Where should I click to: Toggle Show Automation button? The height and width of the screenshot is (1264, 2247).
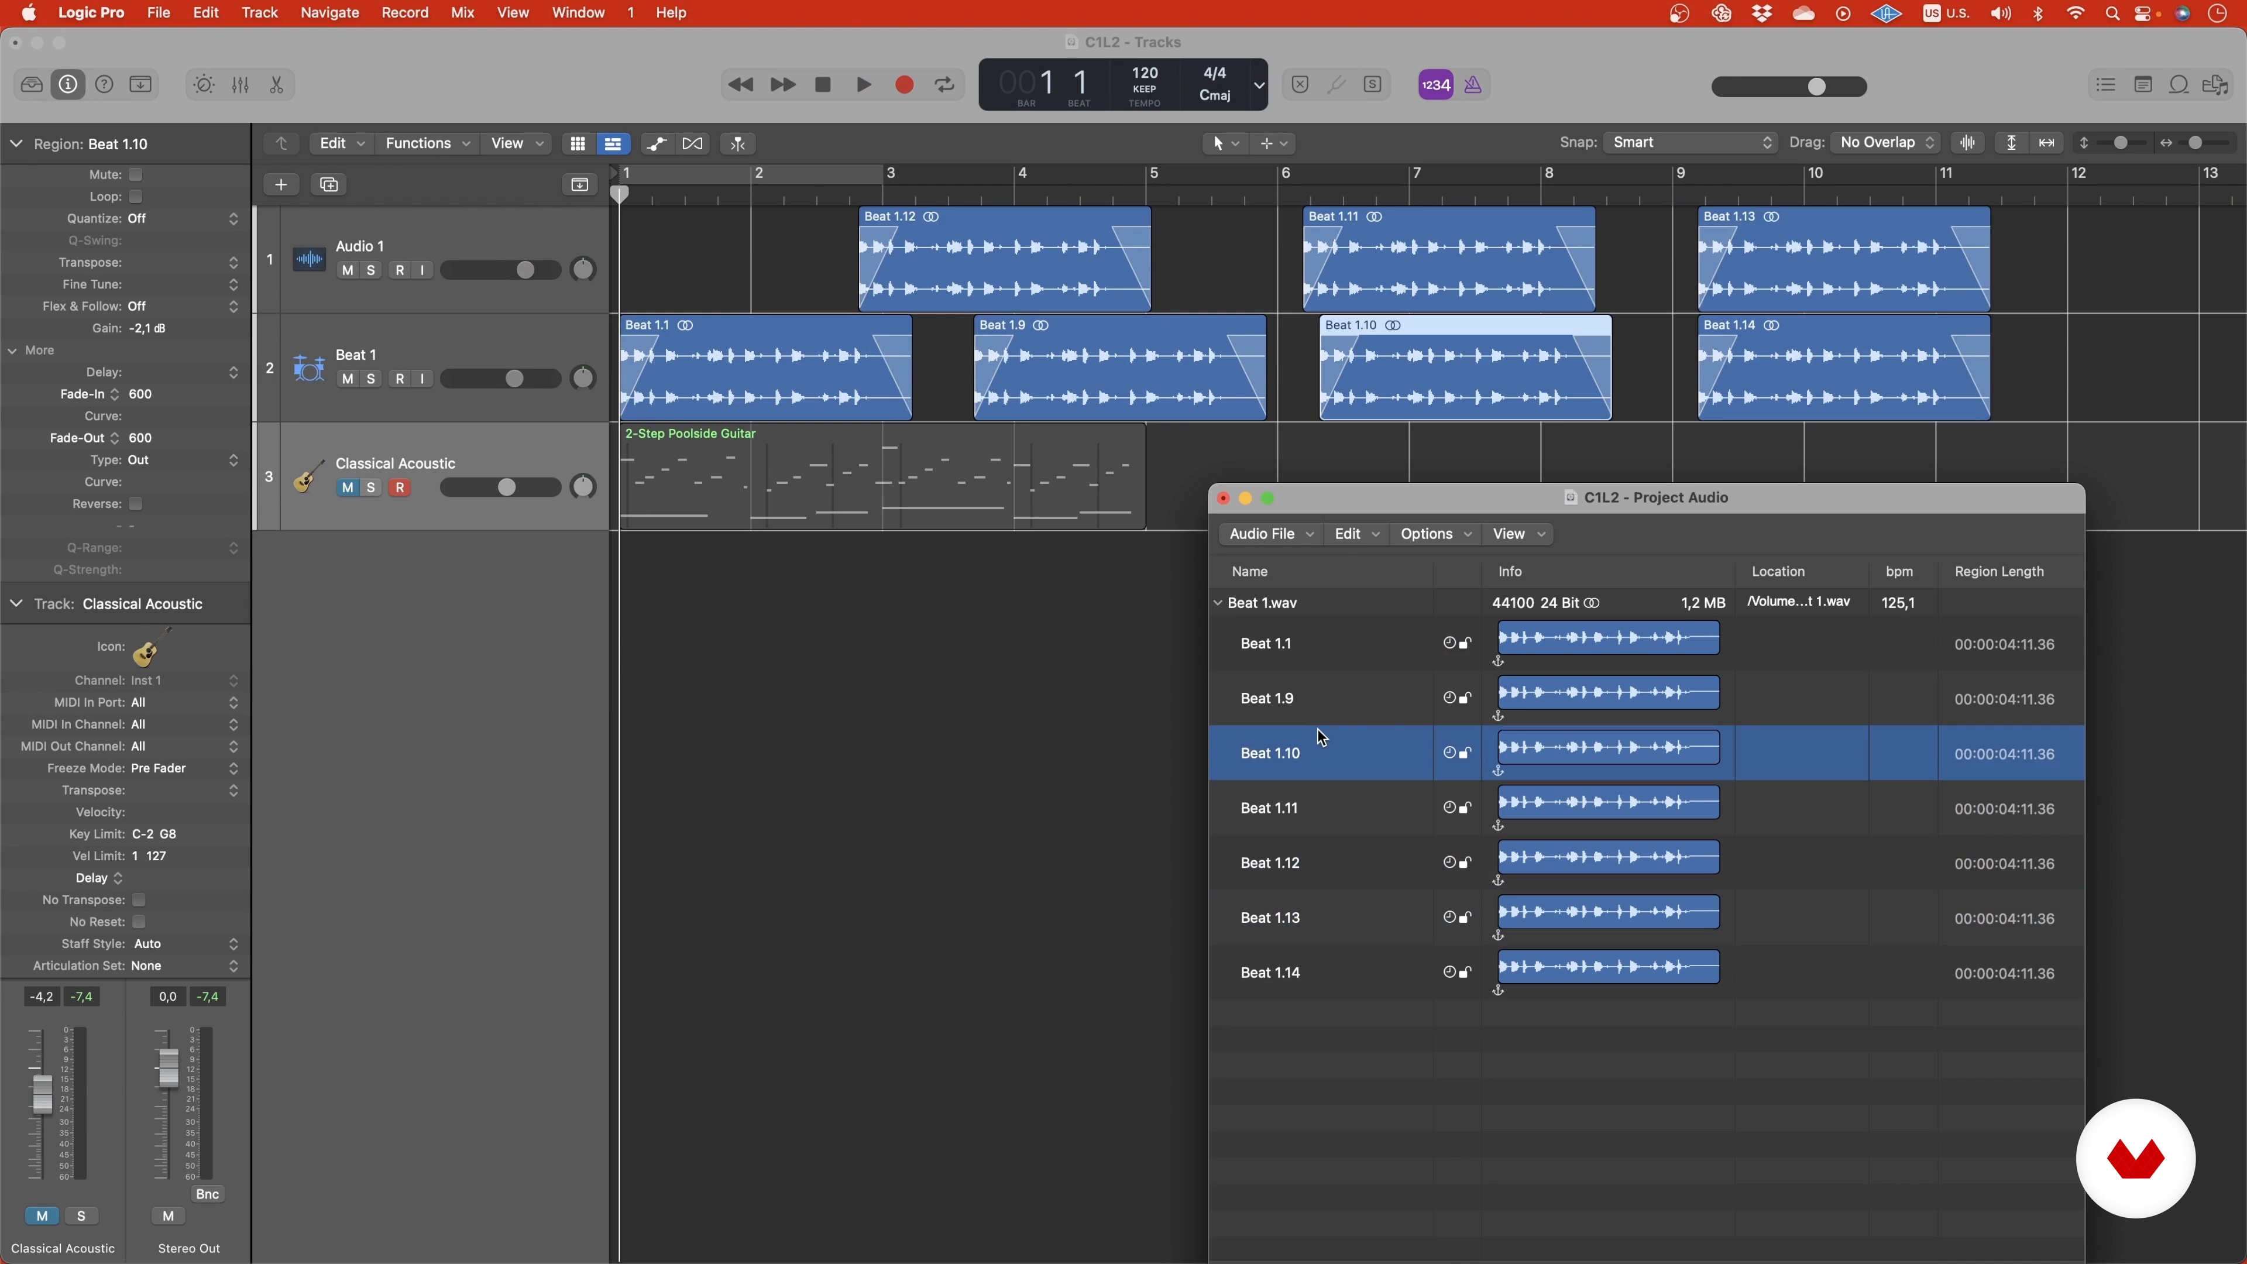click(x=656, y=143)
